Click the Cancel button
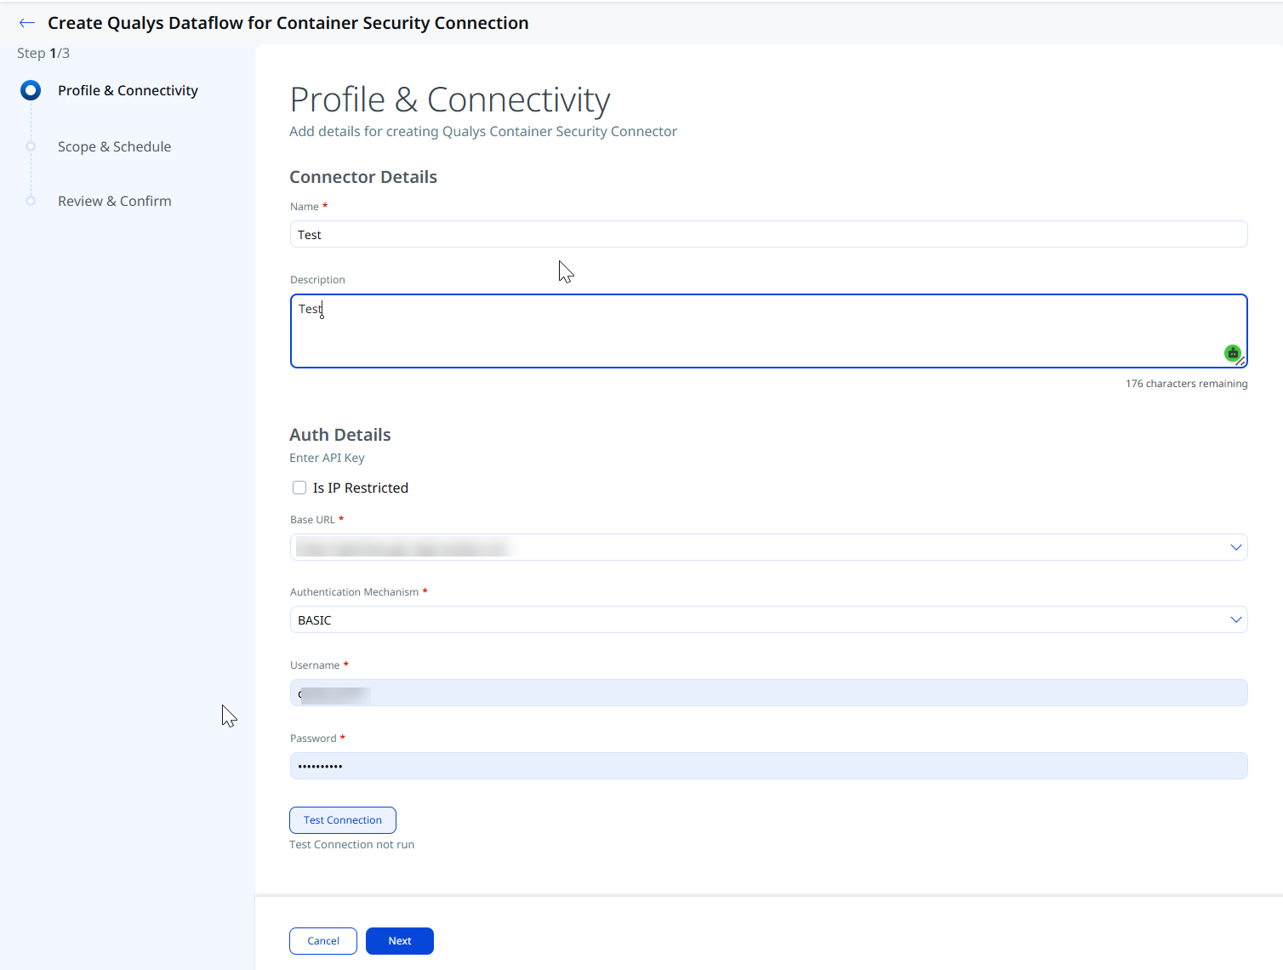Image resolution: width=1283 pixels, height=970 pixels. coord(323,941)
